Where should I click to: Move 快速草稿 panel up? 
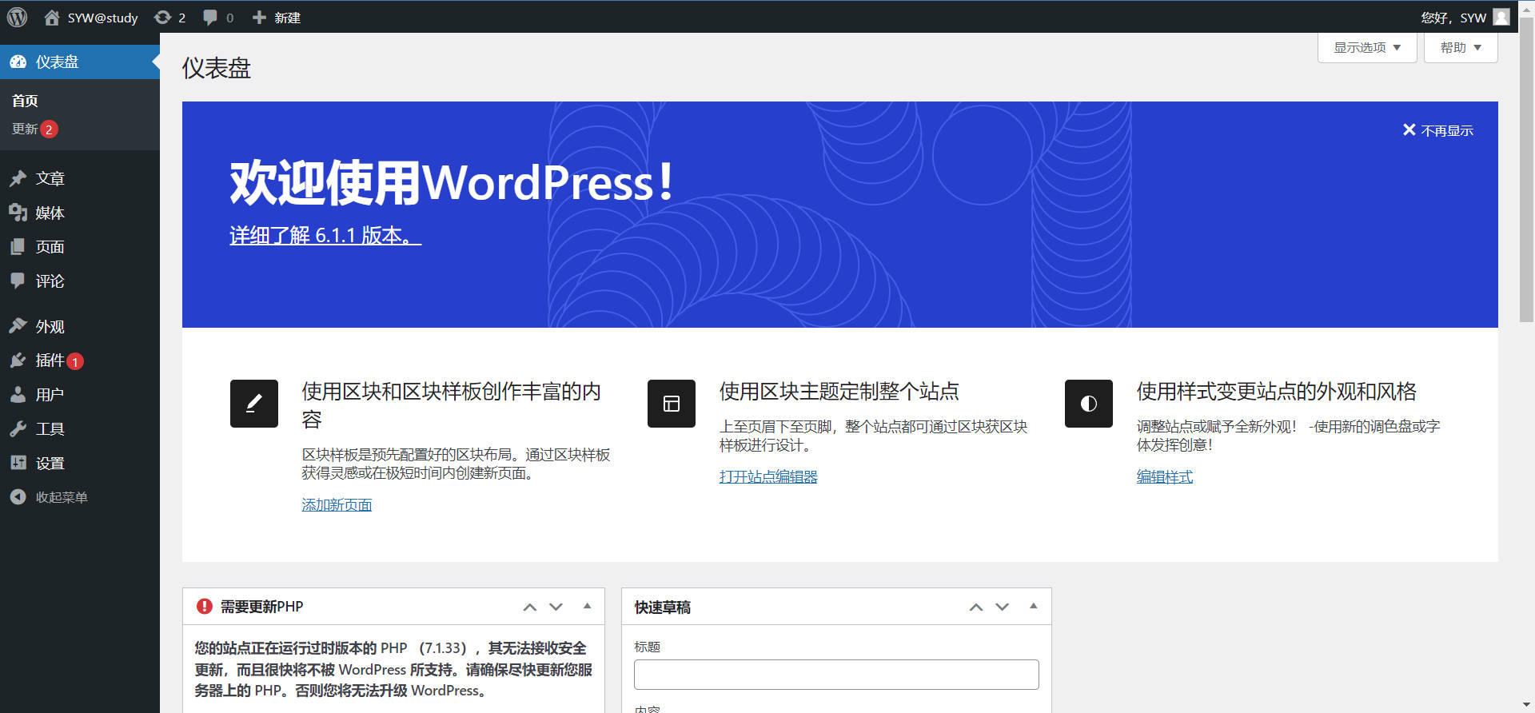pos(975,607)
